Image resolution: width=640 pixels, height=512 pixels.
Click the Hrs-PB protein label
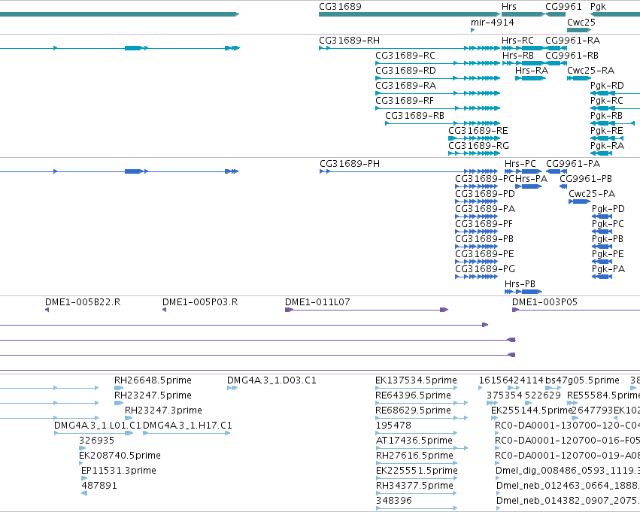click(x=520, y=284)
